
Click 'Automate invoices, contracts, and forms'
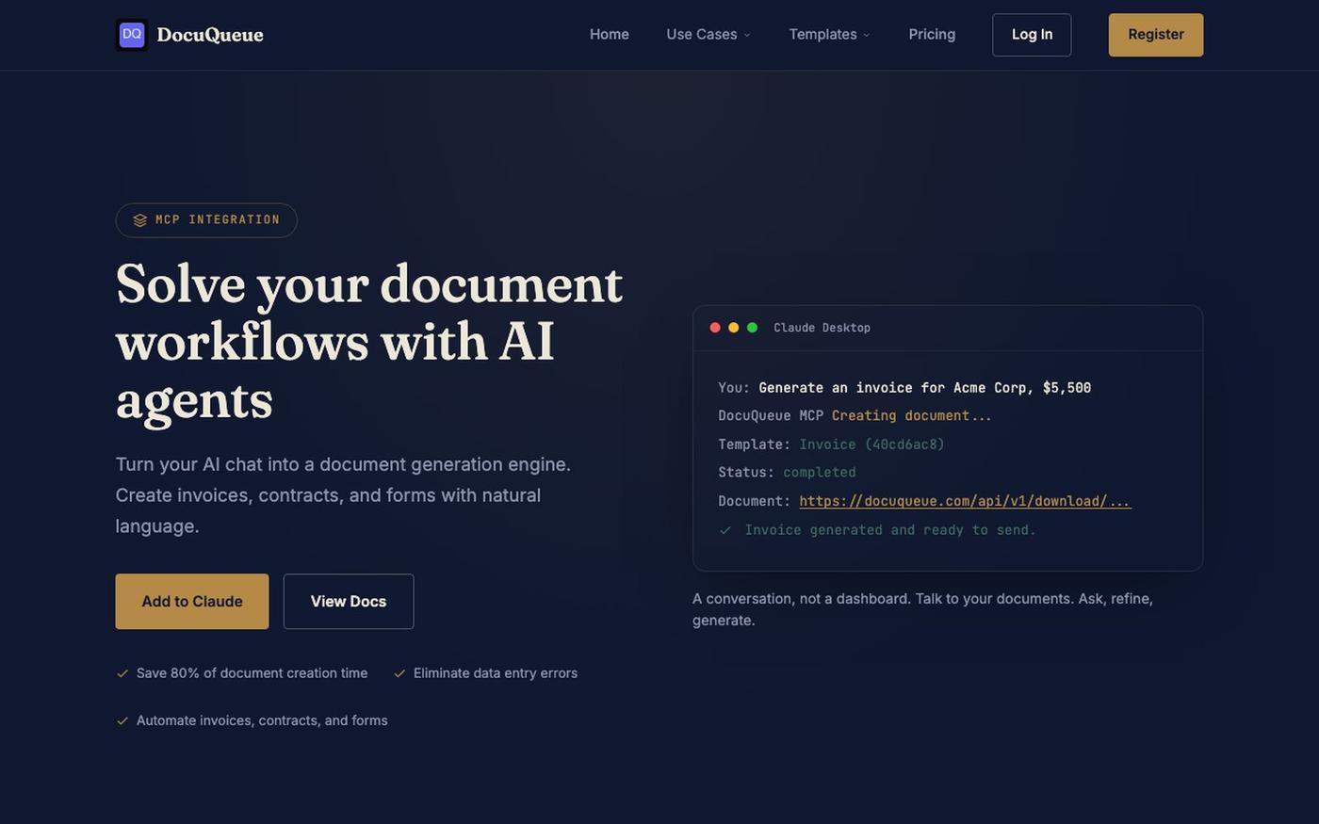[262, 720]
